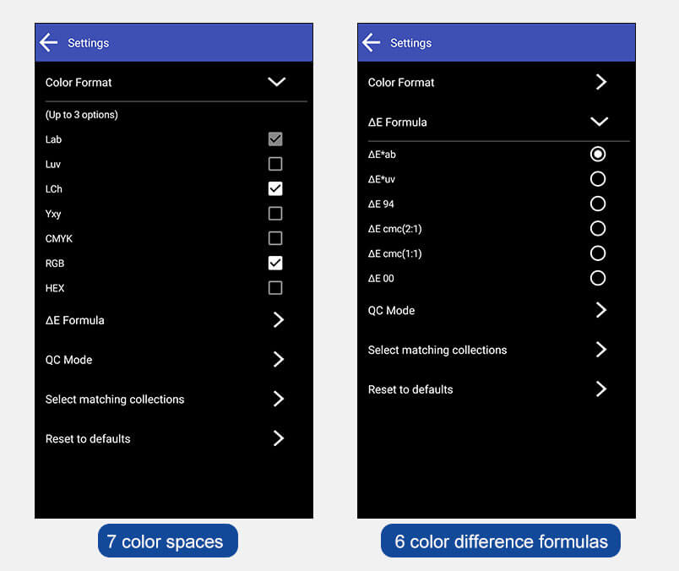679x571 pixels.
Task: Expand ΔE Formula in the left panel
Action: click(279, 320)
